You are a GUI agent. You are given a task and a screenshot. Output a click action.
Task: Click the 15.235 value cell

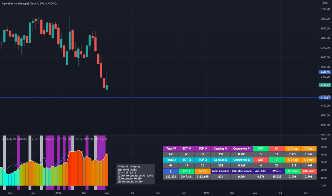coord(277,177)
